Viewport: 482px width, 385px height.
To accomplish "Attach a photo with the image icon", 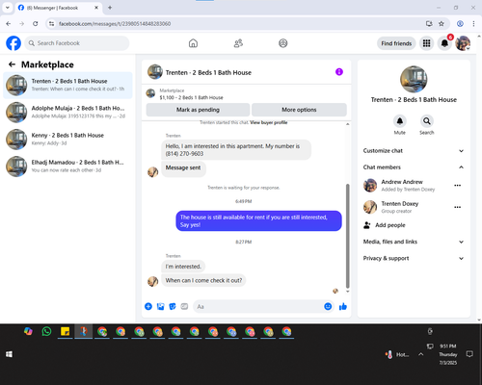I will [160, 306].
